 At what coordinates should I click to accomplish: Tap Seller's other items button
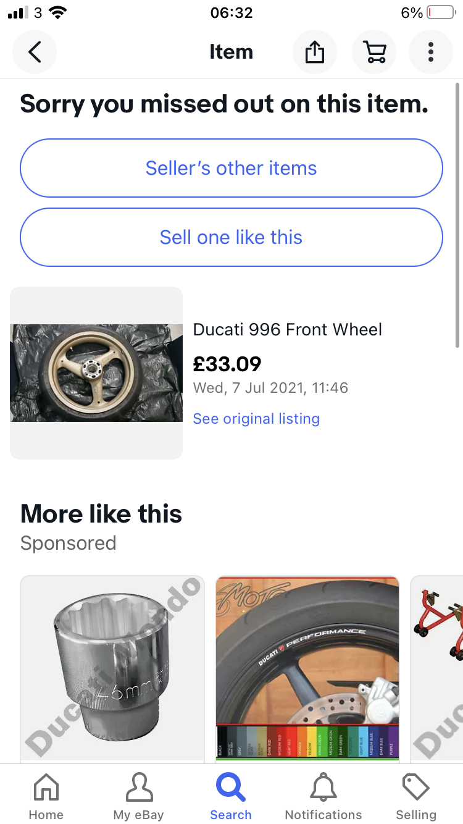point(231,168)
